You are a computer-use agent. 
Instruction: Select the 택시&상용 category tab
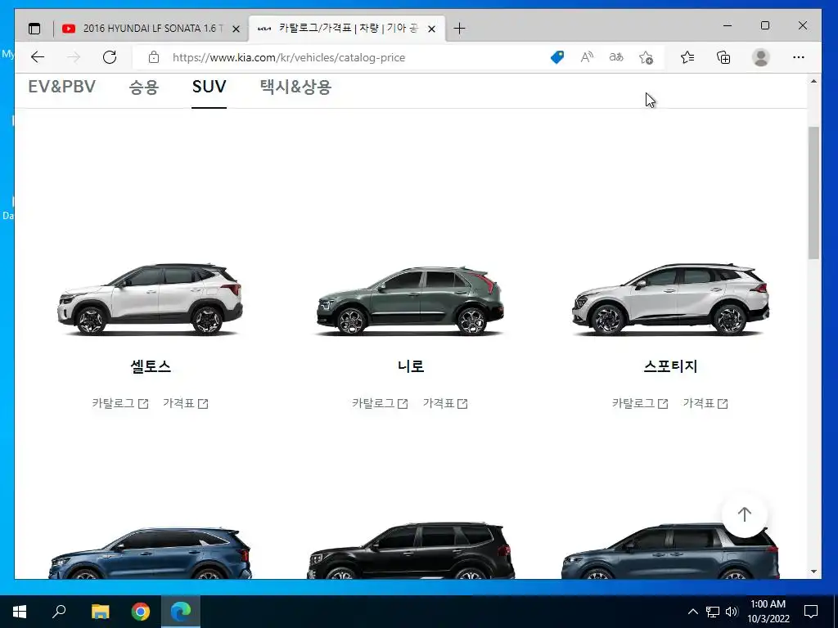tap(295, 87)
